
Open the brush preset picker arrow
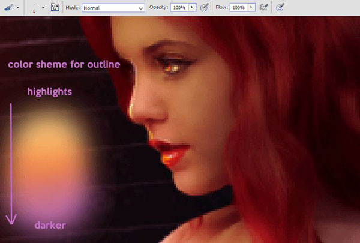tap(43, 7)
